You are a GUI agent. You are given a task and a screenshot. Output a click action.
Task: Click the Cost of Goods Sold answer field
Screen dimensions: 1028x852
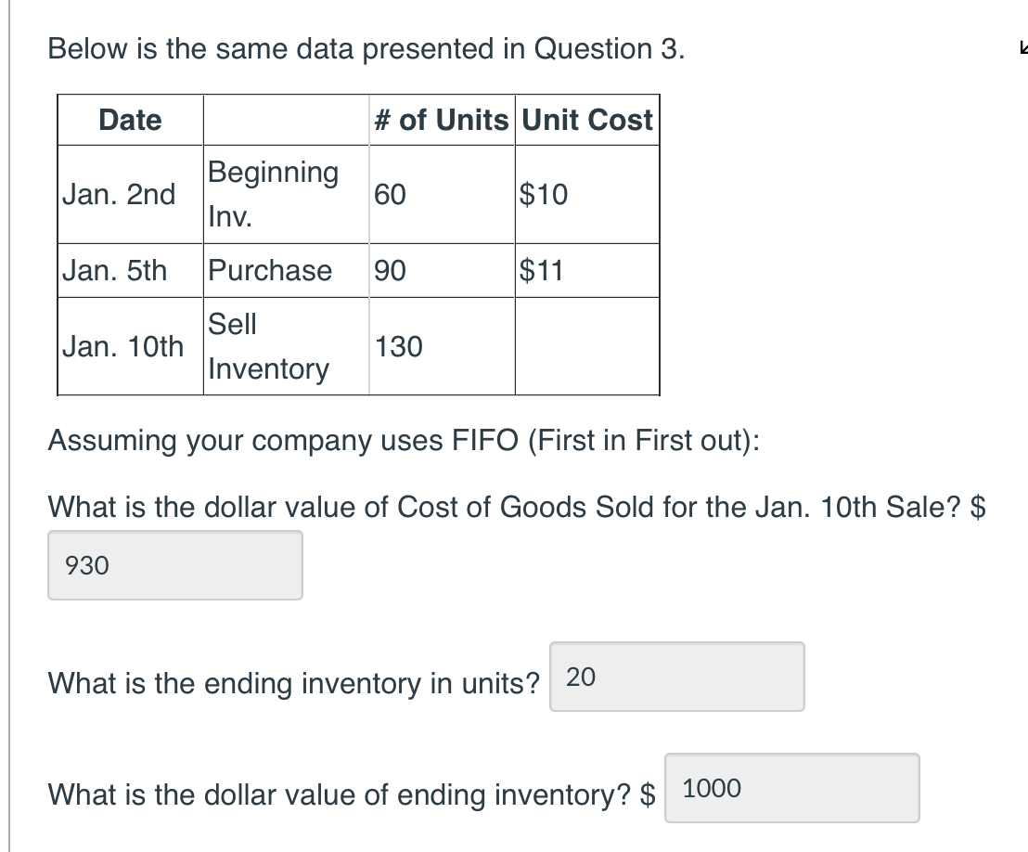click(175, 565)
